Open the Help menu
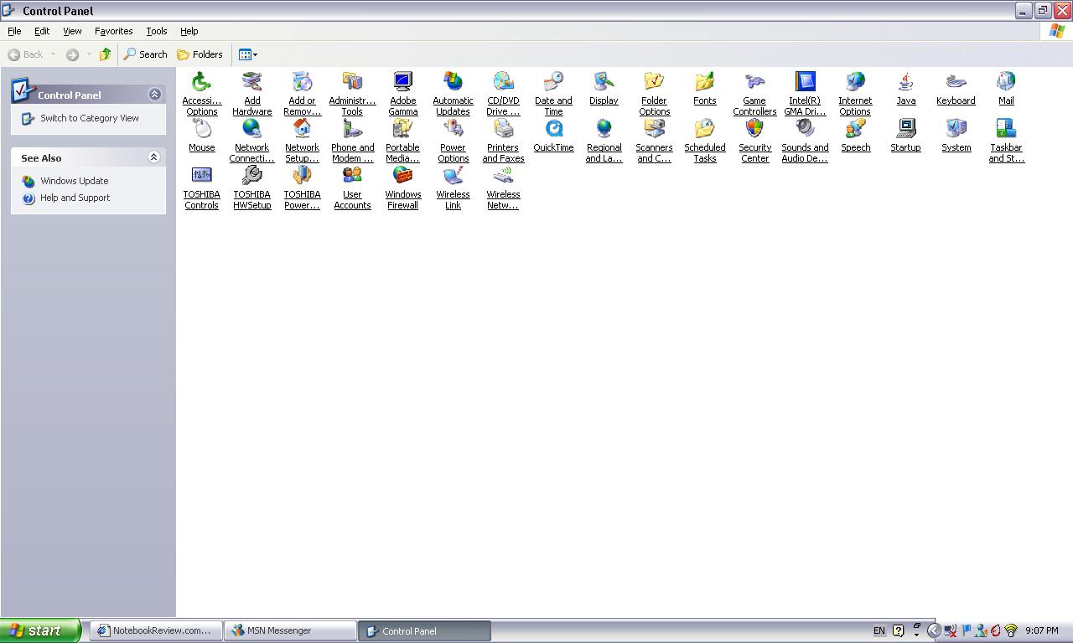This screenshot has height=643, width=1073. coord(189,31)
